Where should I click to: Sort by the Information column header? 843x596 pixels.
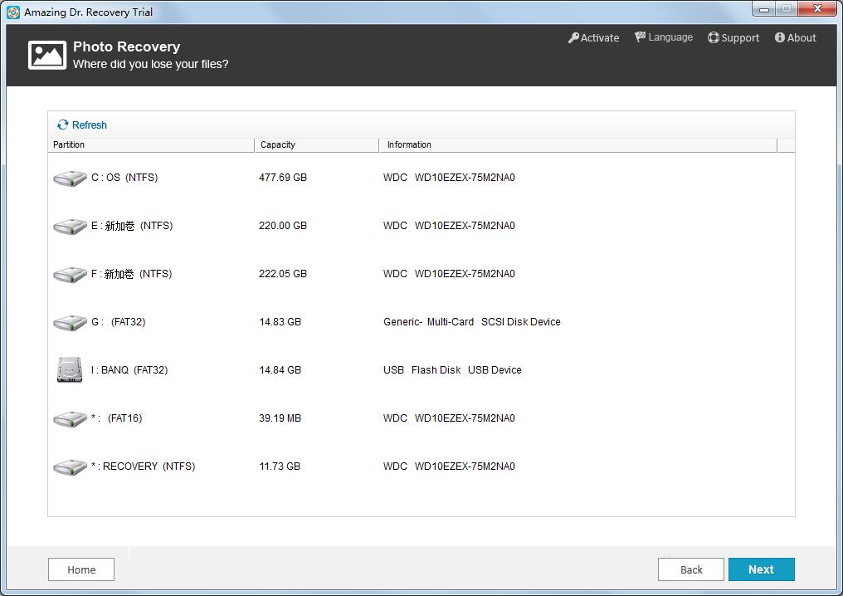click(578, 144)
